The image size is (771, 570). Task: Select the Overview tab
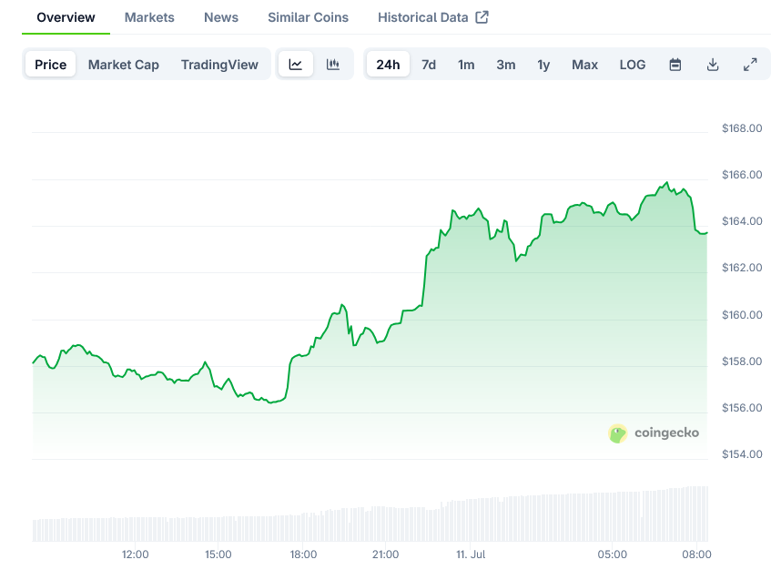(x=66, y=17)
